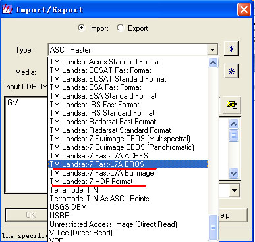Click the file list scrollbar up arrow
Viewport: 255px width, 242px height.
tap(233, 124)
